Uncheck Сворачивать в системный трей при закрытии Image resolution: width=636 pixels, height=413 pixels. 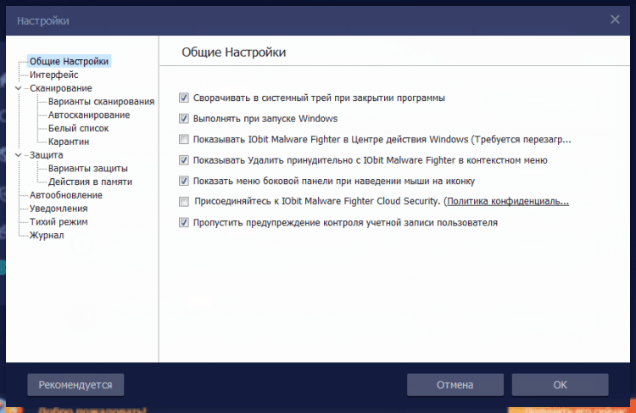click(x=184, y=98)
